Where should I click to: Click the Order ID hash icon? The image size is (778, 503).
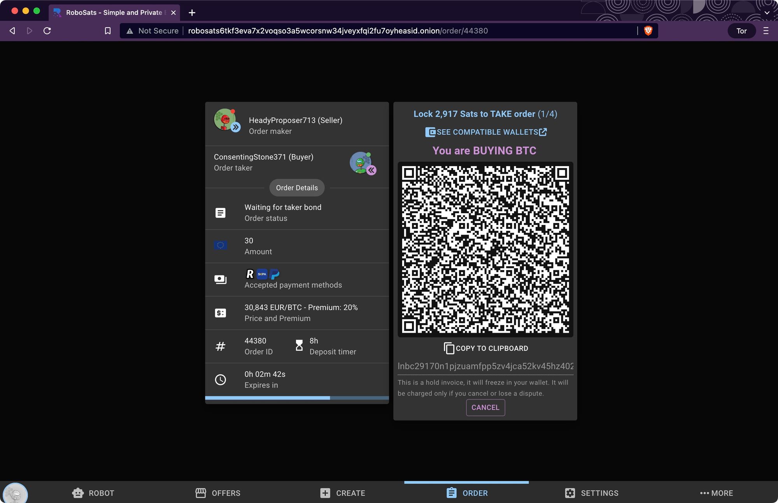221,346
